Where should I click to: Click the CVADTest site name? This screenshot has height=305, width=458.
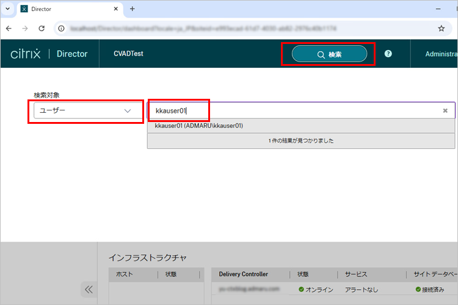(128, 54)
